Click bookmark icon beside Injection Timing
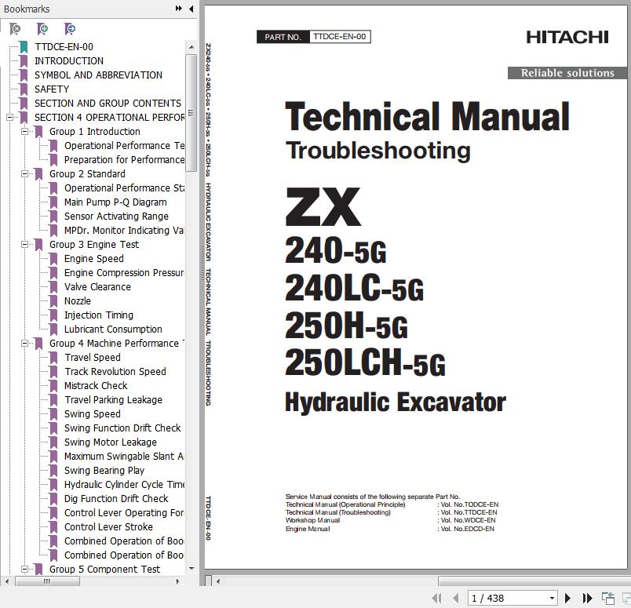The width and height of the screenshot is (631, 608). click(x=53, y=315)
